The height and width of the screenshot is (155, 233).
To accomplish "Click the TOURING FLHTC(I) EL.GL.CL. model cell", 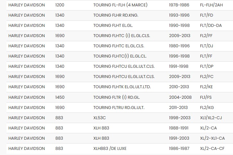I will 120,56.
